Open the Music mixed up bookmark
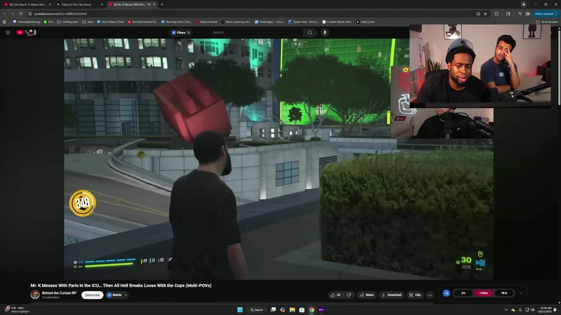Image resolution: width=561 pixels, height=315 pixels. (x=236, y=21)
